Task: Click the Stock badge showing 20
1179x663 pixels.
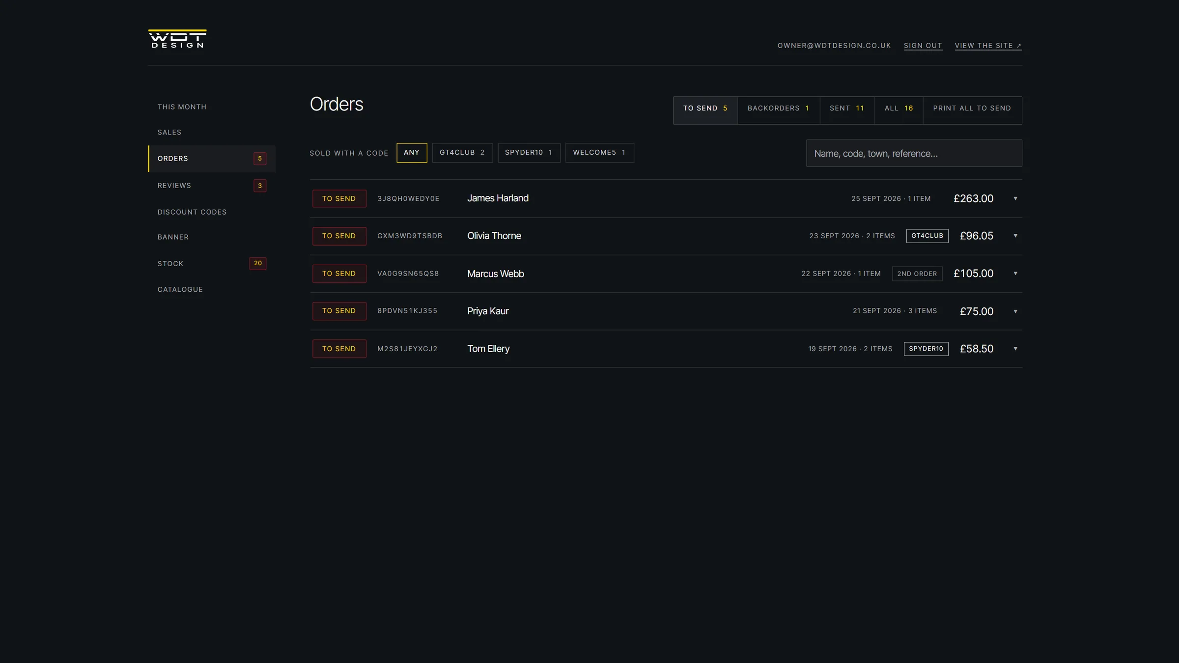Action: (x=258, y=263)
